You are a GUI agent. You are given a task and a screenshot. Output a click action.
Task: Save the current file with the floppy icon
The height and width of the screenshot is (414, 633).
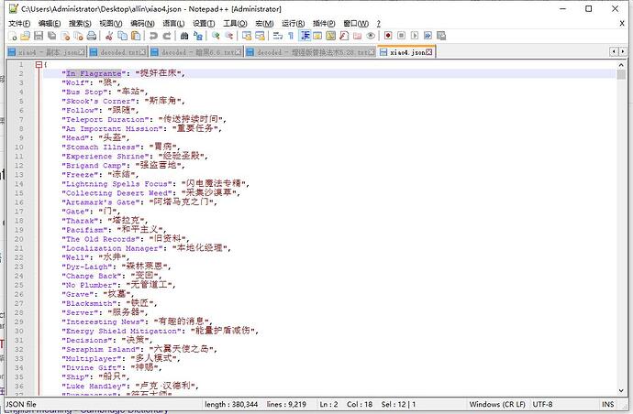coord(39,36)
